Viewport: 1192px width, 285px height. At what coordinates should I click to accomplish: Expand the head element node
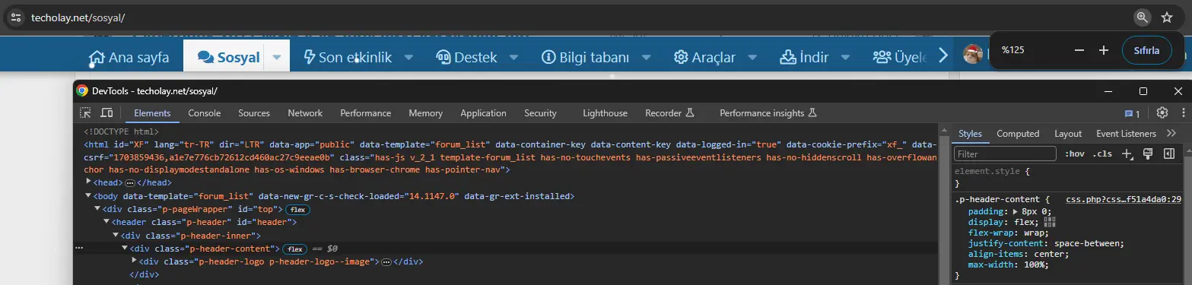tap(89, 182)
